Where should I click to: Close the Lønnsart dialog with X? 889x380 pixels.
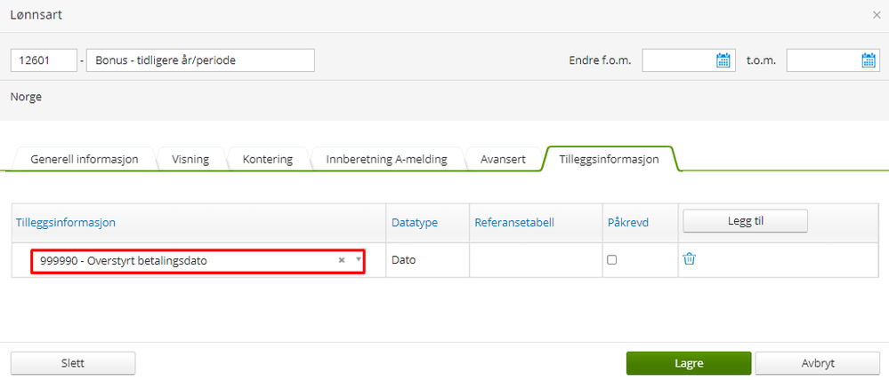[877, 15]
